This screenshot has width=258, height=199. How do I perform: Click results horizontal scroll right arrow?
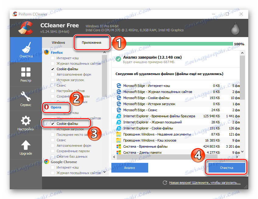click(x=237, y=157)
